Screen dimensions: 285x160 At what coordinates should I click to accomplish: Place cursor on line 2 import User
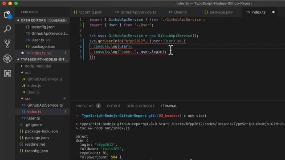coord(121,25)
